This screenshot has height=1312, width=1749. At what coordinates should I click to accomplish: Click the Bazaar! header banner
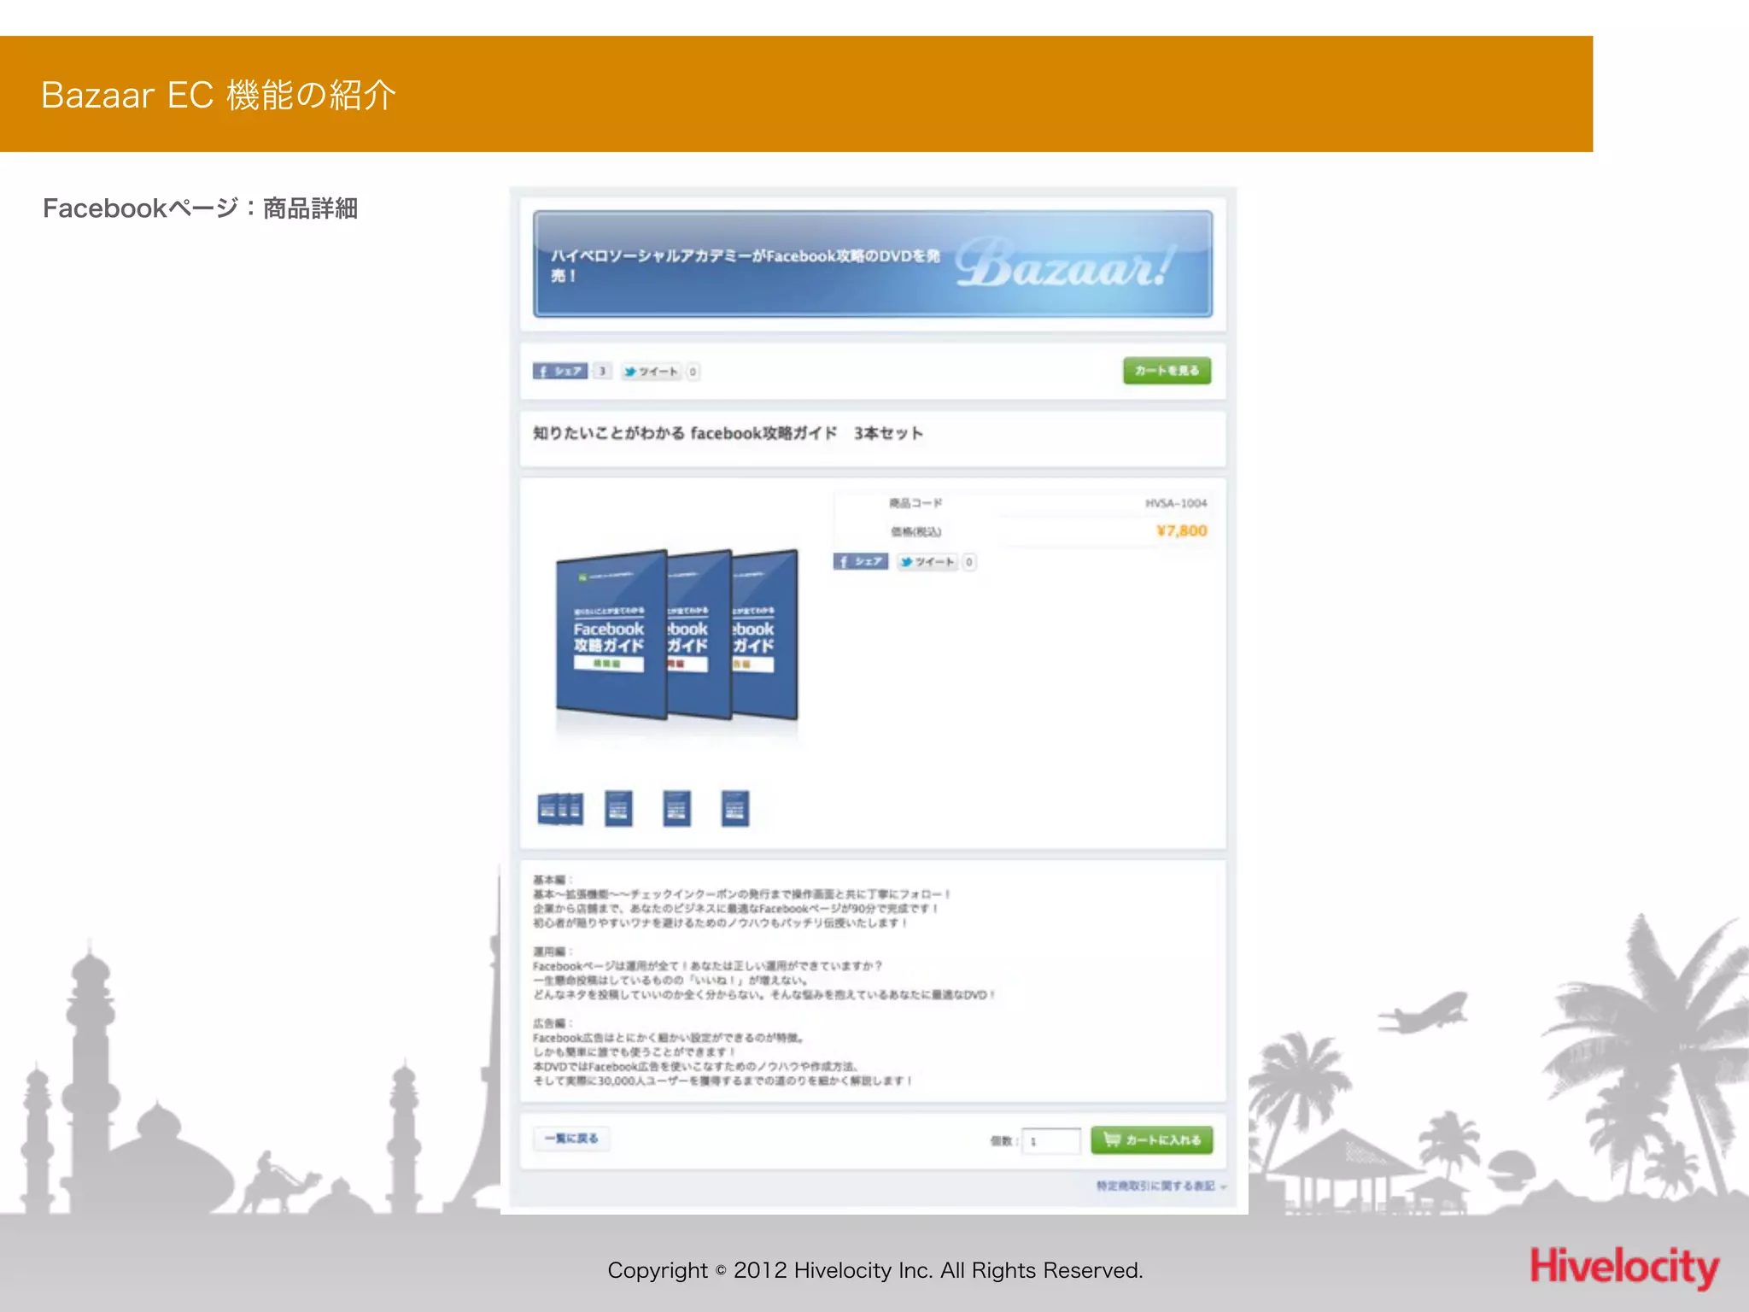tap(873, 264)
